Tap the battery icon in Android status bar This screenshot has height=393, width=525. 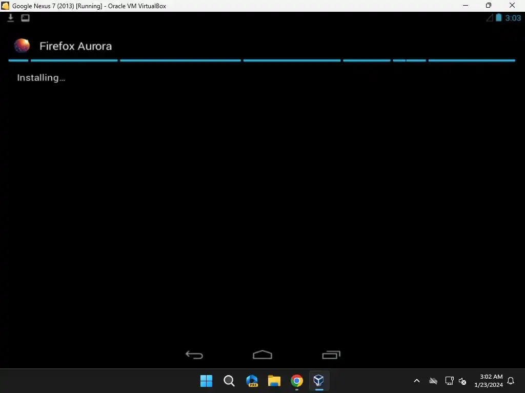pyautogui.click(x=498, y=18)
